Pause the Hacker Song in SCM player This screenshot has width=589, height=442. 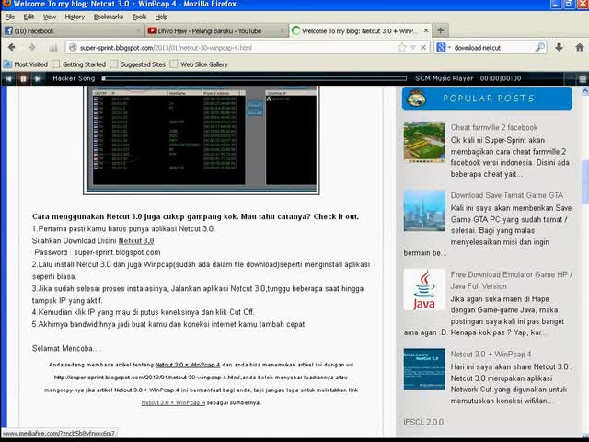[x=23, y=78]
